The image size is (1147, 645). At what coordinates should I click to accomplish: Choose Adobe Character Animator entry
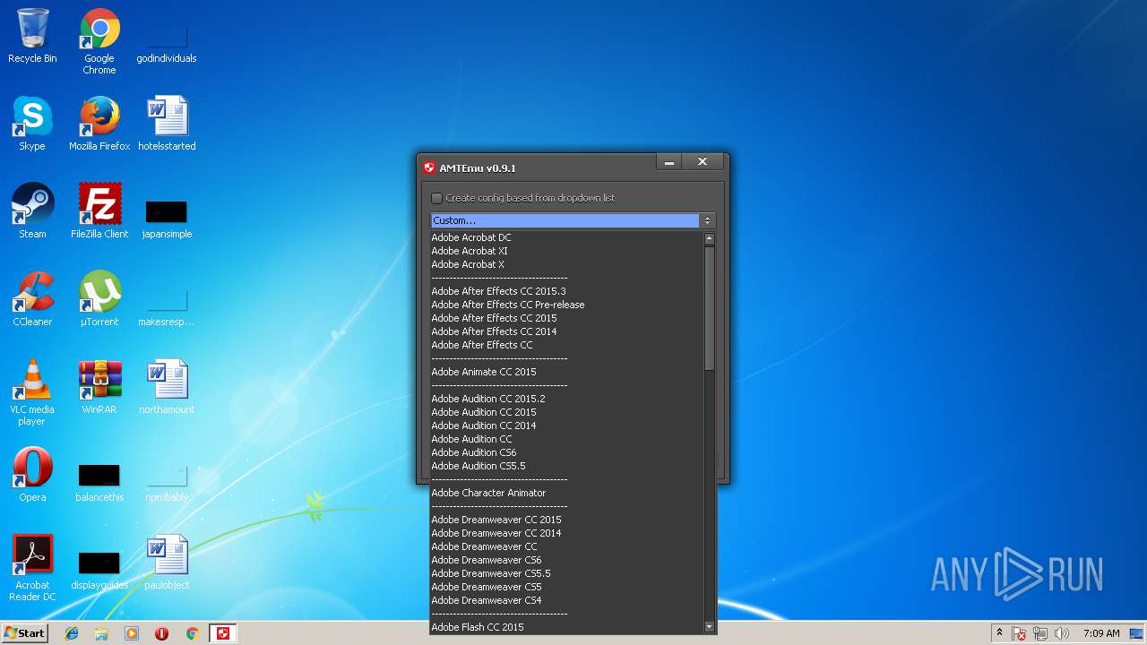click(566, 493)
